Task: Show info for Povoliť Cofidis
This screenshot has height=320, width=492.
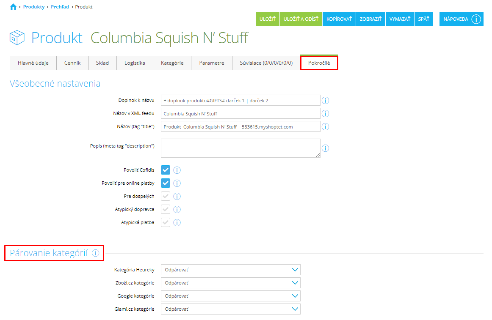Action: pyautogui.click(x=177, y=170)
